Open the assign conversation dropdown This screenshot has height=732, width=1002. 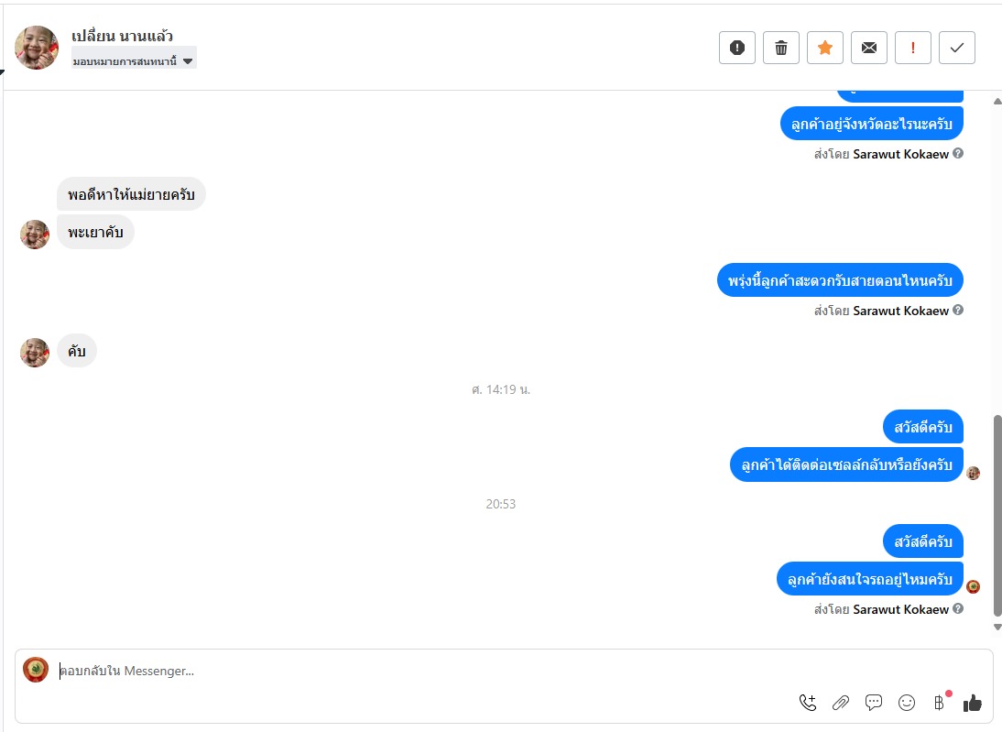click(134, 61)
